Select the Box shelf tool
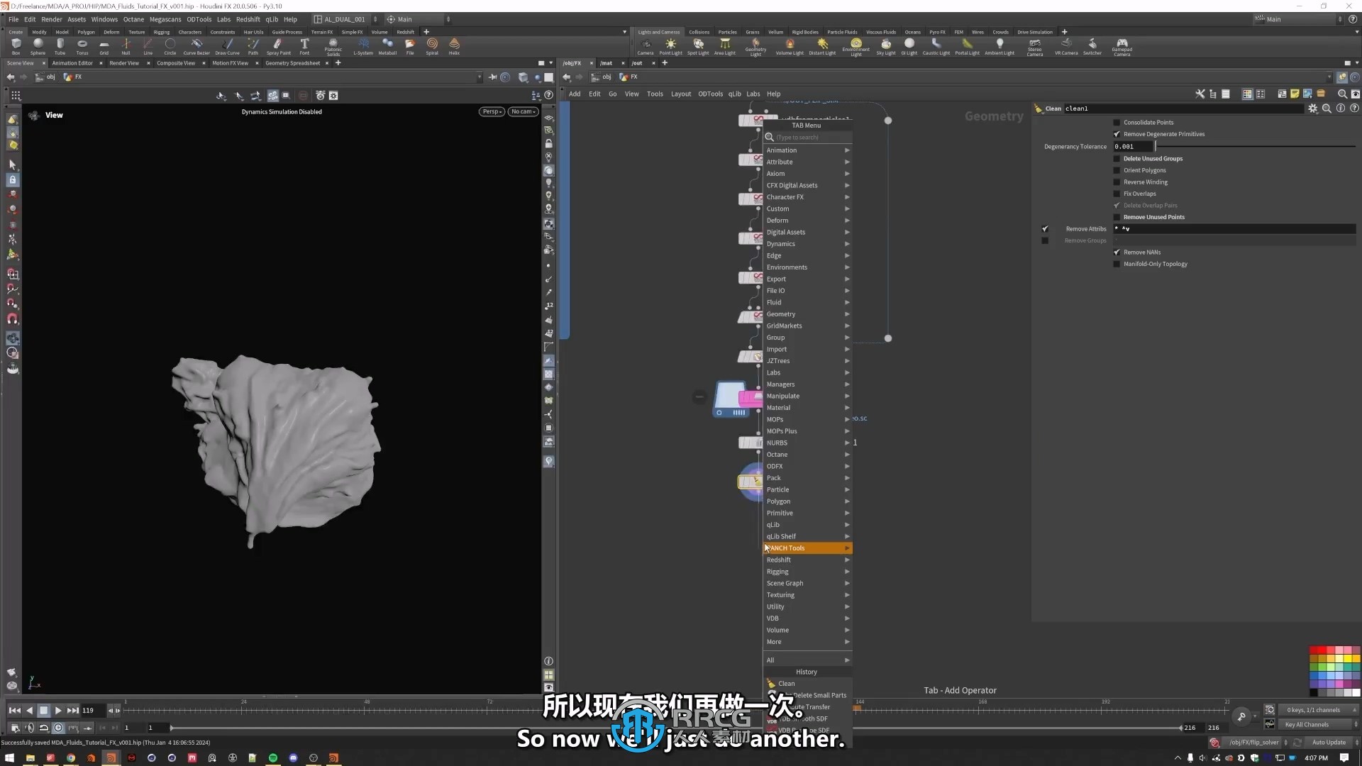Viewport: 1362px width, 766px height. pos(16,46)
